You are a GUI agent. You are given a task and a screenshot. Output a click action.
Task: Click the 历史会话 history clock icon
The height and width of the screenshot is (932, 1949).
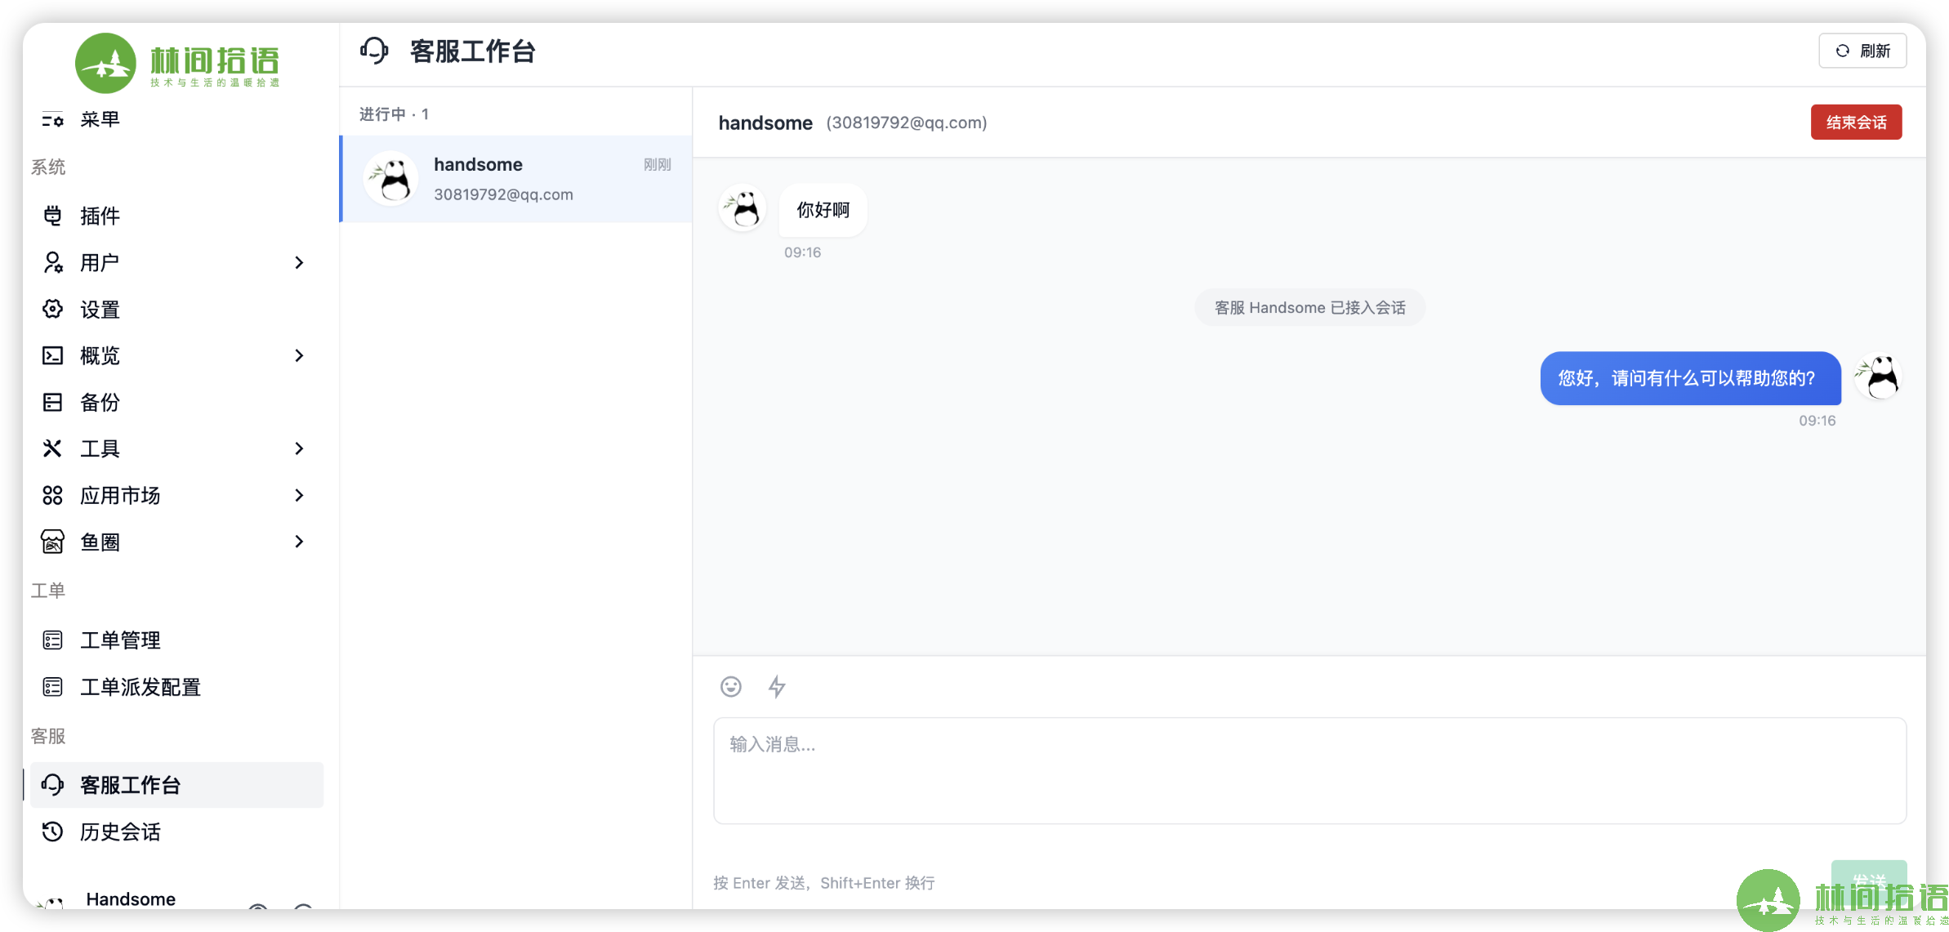point(52,832)
